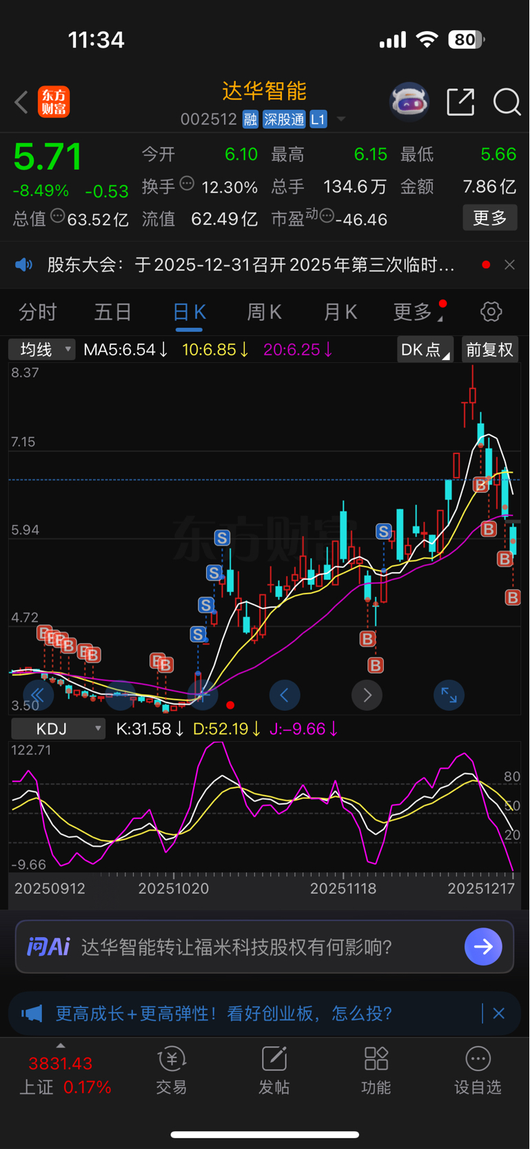This screenshot has width=530, height=1149.
Task: Switch to the 五日 tab
Action: [113, 312]
